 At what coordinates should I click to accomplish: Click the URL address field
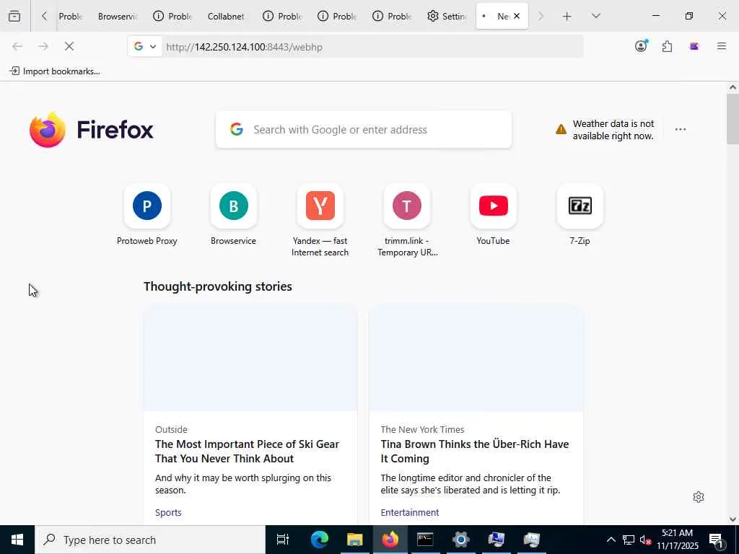(372, 47)
